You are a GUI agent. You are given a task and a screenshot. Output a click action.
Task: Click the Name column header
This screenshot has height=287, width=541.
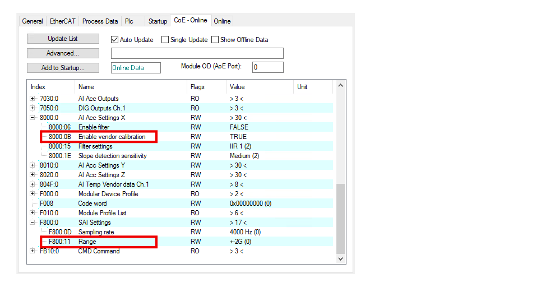coord(131,87)
